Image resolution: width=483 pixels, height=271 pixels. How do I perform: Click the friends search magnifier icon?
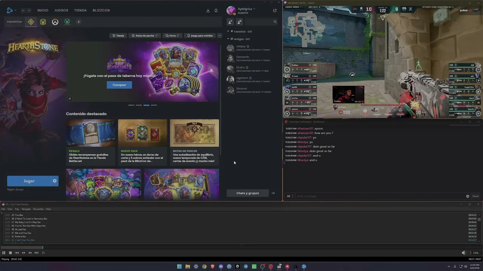[275, 22]
